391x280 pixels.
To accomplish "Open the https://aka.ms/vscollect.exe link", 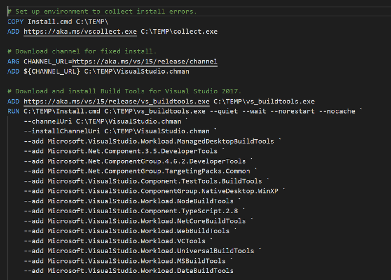I will point(80,32).
